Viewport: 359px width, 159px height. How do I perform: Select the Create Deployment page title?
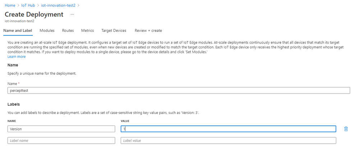click(34, 14)
